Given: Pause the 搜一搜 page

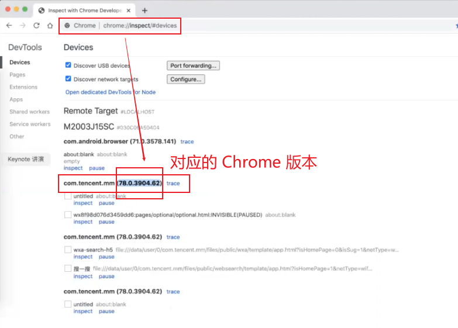Looking at the screenshot, I should 106,277.
